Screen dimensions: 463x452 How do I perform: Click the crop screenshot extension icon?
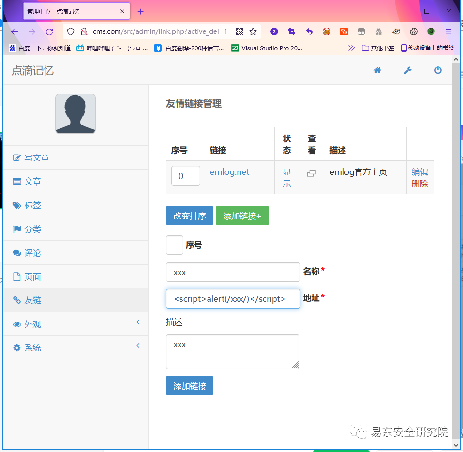pos(292,31)
